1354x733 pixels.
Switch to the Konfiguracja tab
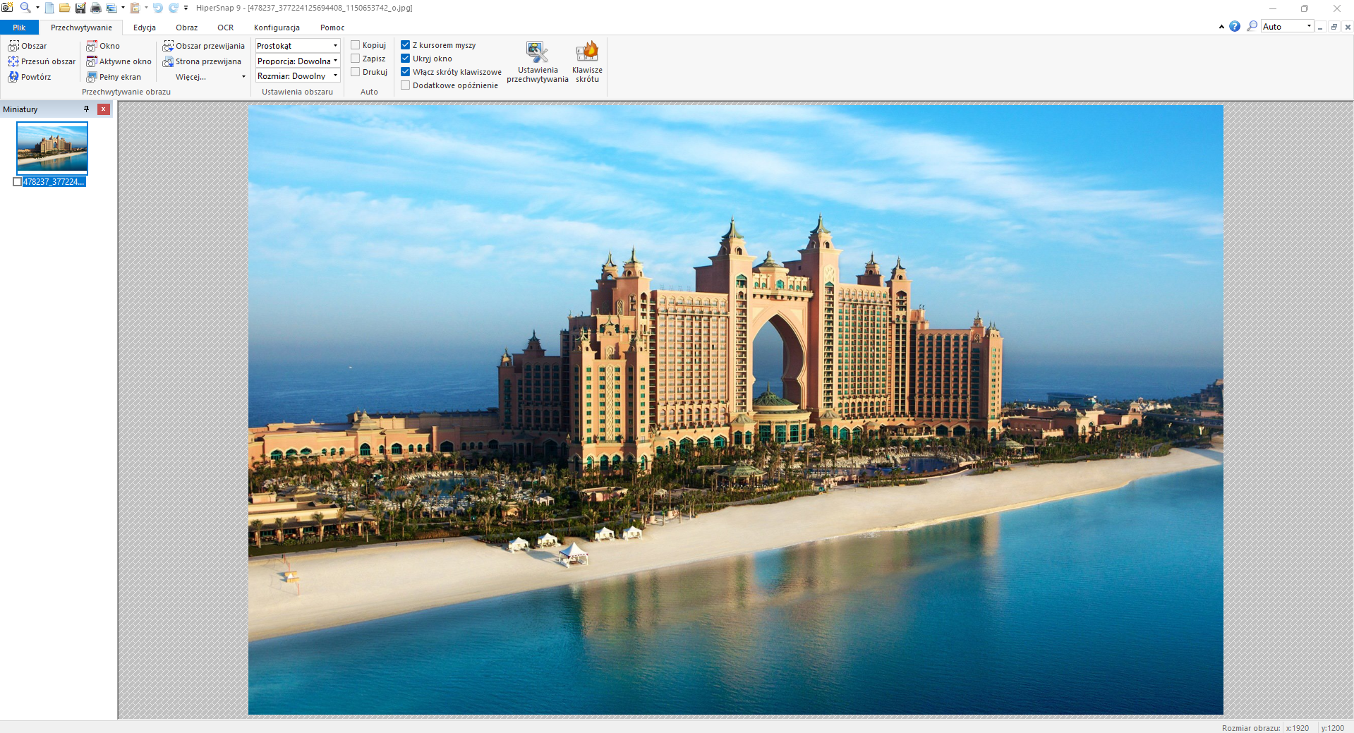pyautogui.click(x=277, y=28)
